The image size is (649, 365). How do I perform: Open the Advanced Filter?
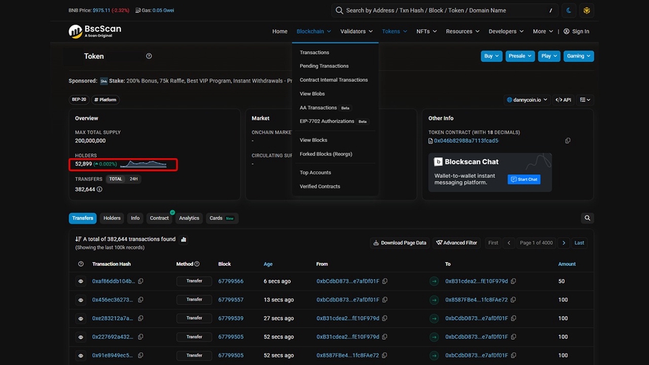[456, 243]
